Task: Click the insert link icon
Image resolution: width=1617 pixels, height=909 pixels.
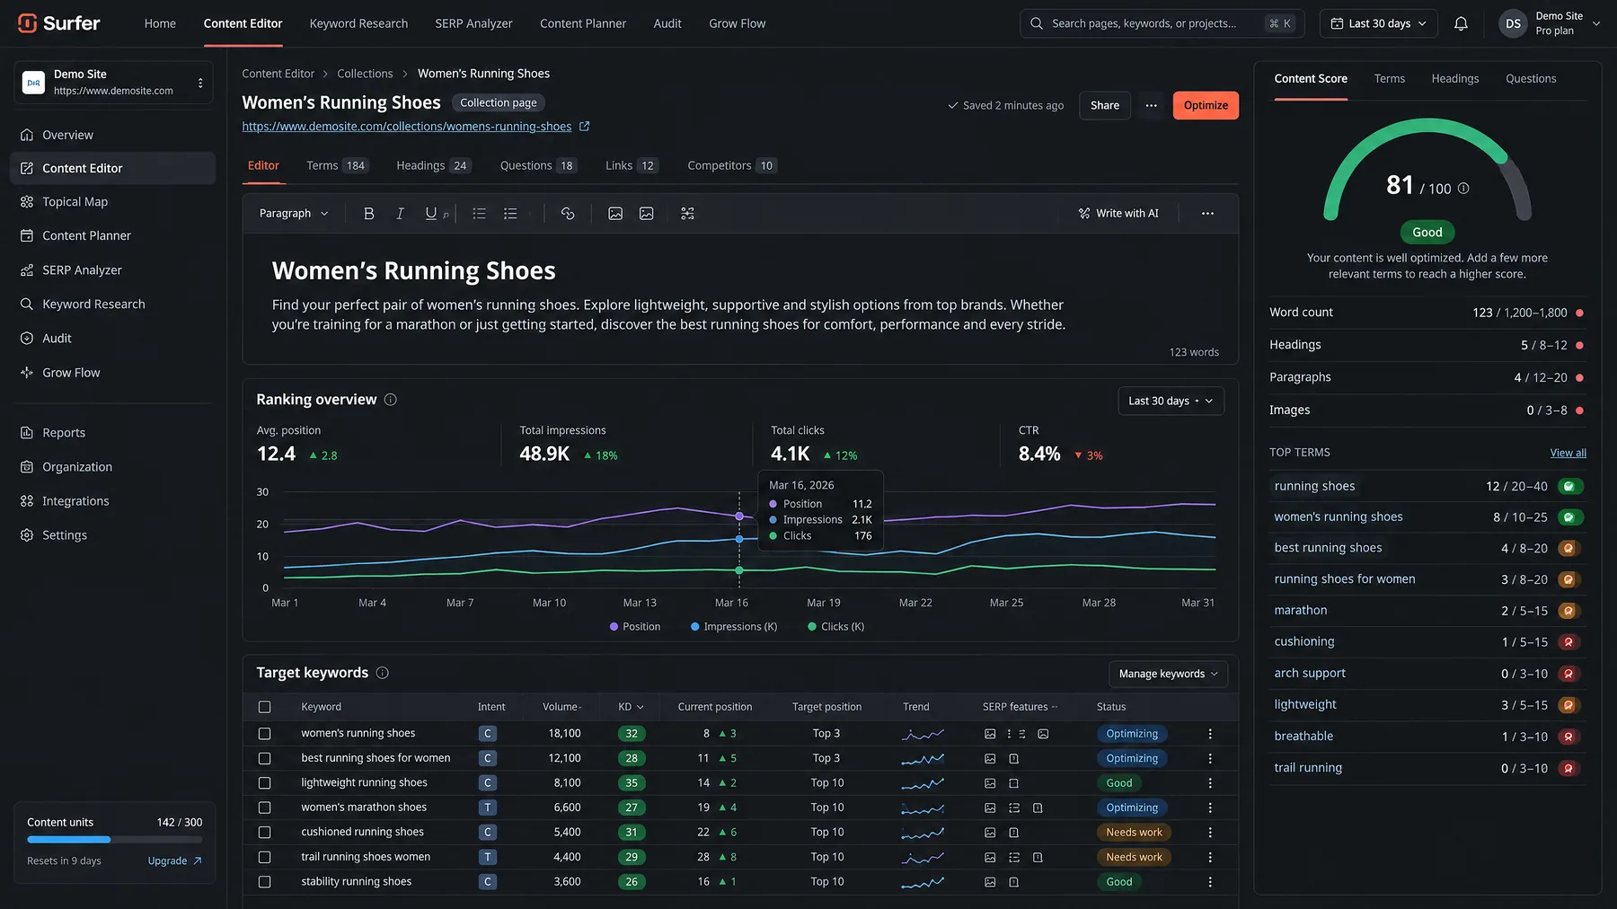Action: (x=568, y=214)
